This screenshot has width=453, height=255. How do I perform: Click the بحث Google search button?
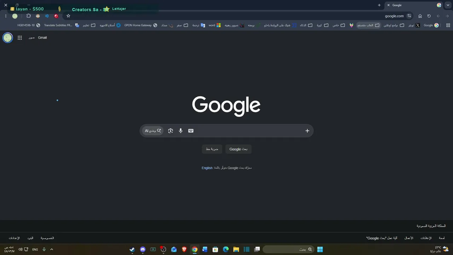pos(239,149)
